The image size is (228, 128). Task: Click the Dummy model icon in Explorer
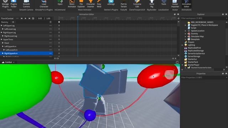(x=189, y=33)
